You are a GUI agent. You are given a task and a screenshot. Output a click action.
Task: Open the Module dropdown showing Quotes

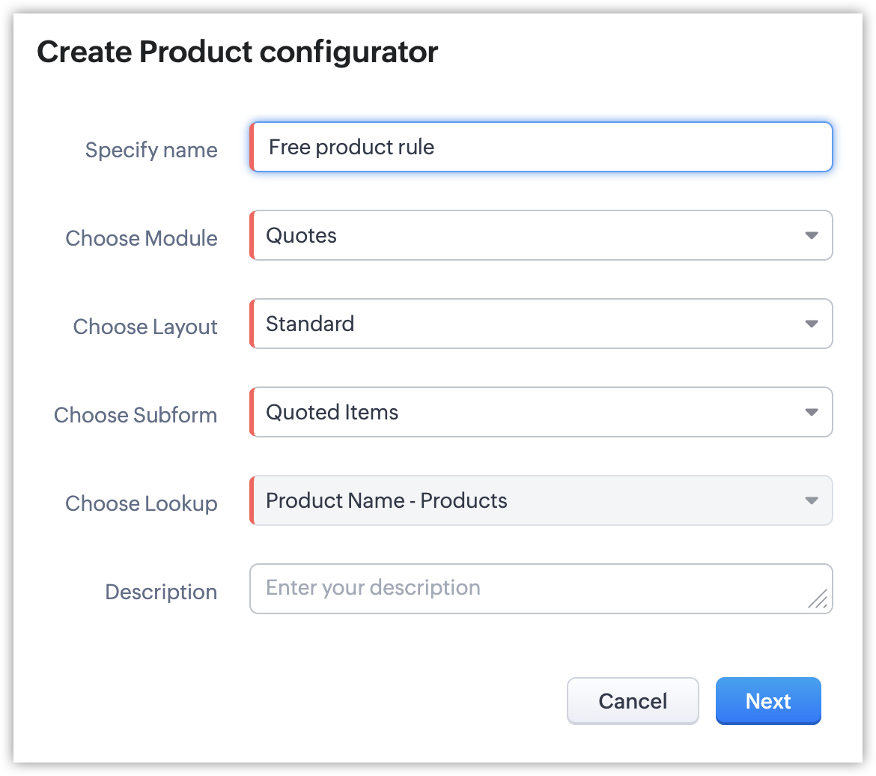coord(524,236)
